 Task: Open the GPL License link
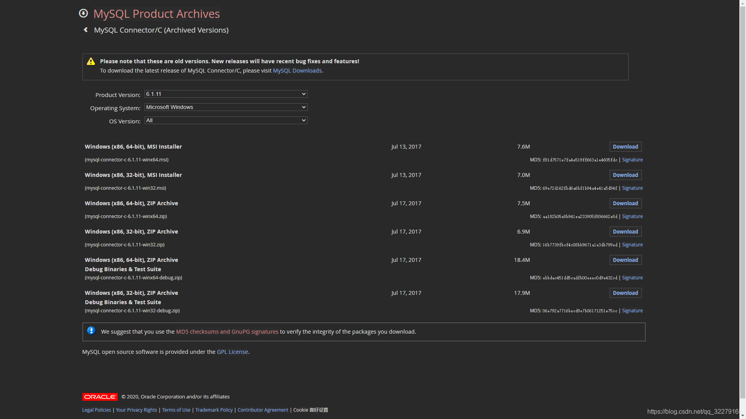(x=232, y=352)
